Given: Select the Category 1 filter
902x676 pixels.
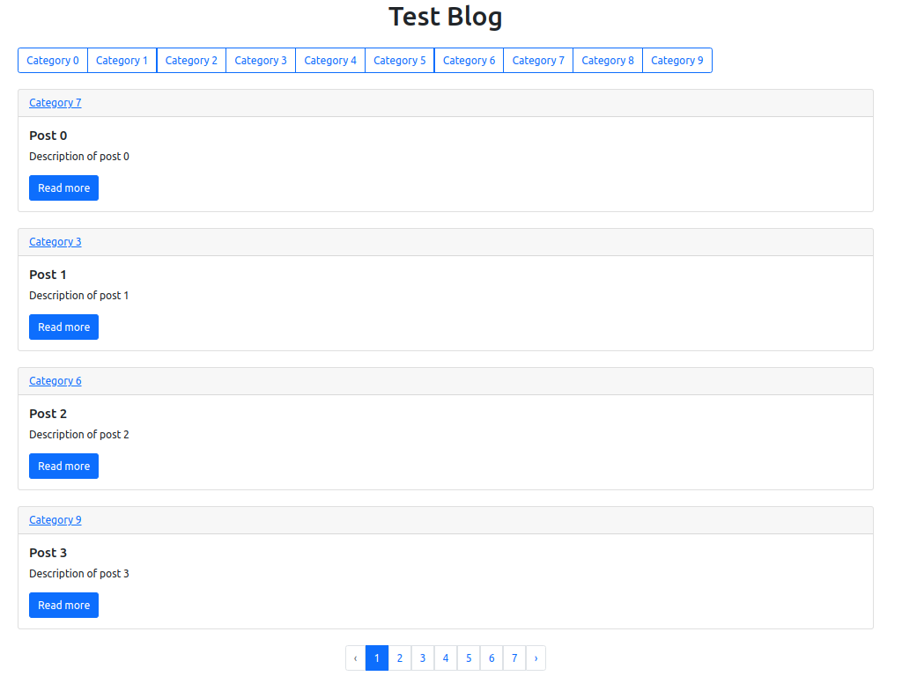Looking at the screenshot, I should (122, 60).
